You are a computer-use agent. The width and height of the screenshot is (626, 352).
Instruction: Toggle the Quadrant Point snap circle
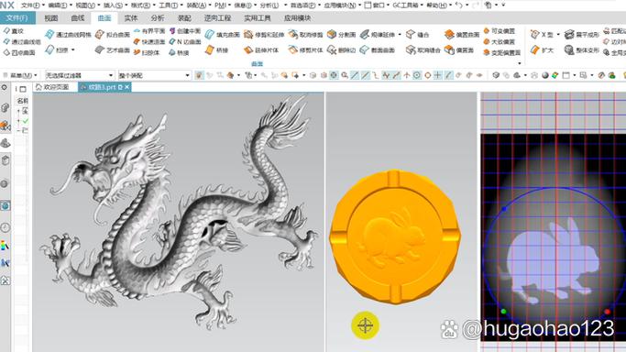coord(428,75)
